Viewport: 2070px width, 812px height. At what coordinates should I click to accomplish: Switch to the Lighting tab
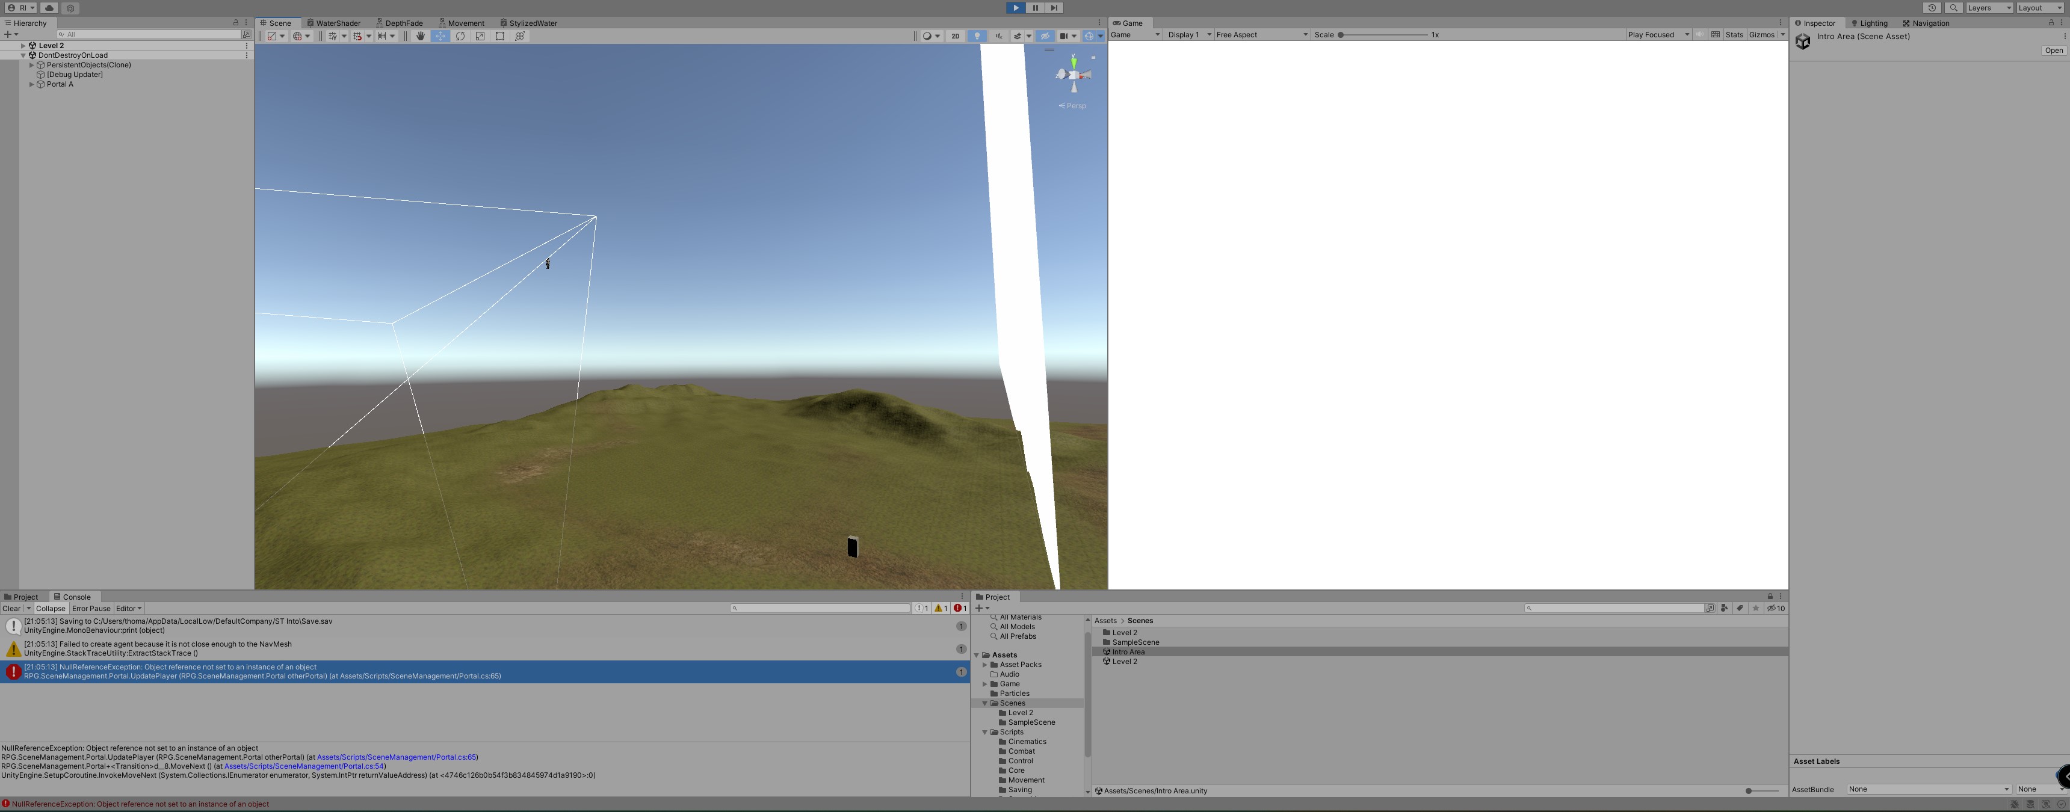(x=1868, y=23)
